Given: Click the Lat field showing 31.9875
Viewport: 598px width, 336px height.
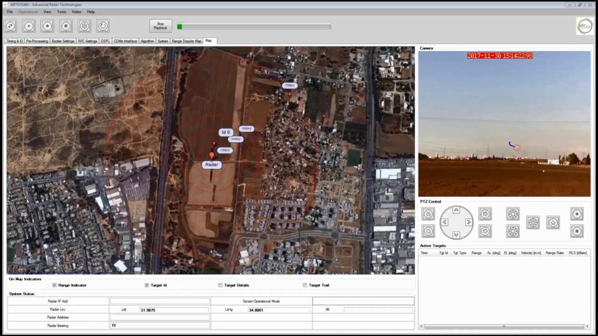Looking at the screenshot, I should tap(174, 310).
